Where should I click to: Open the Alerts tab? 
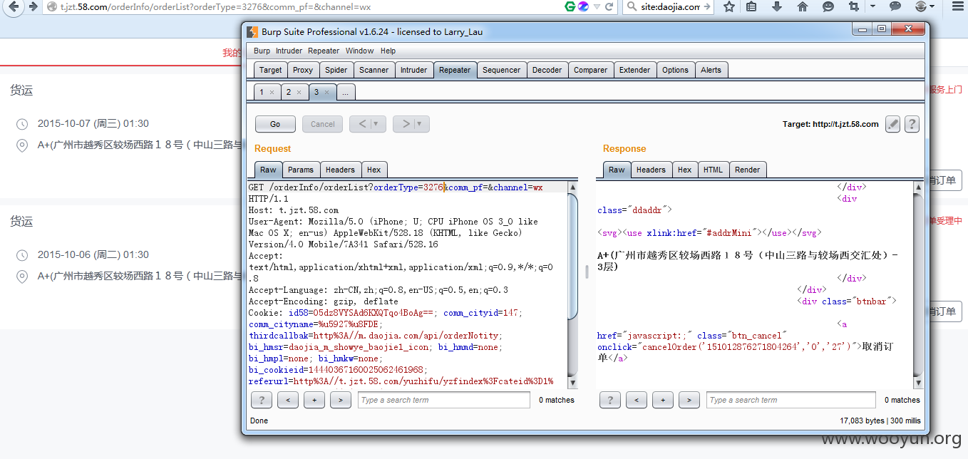(711, 70)
